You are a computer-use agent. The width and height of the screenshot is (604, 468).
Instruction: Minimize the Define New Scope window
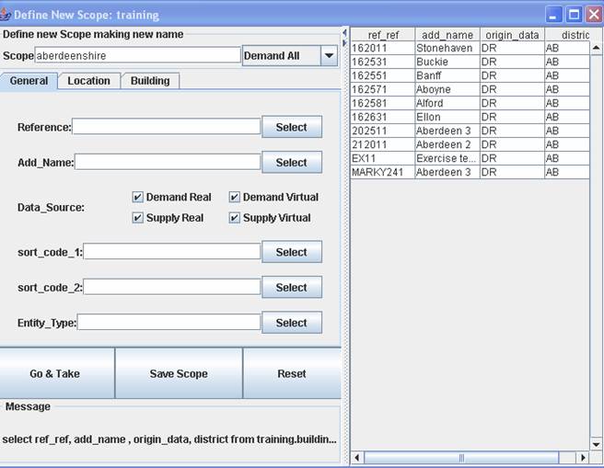pyautogui.click(x=553, y=14)
